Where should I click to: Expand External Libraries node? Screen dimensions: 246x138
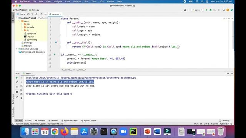17,49
